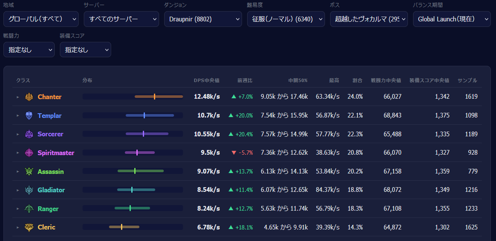Click the Sorcerer purple distribution bar
This screenshot has width=496, height=241.
147,134
